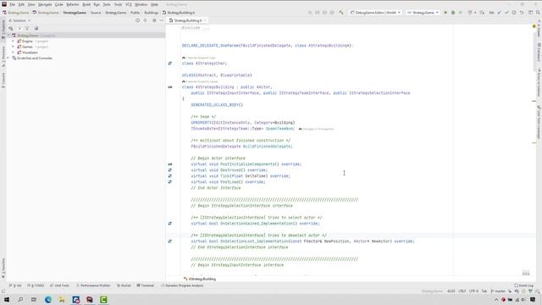Click the Build hammer icon
This screenshot has width=542, height=305.
(x=341, y=13)
